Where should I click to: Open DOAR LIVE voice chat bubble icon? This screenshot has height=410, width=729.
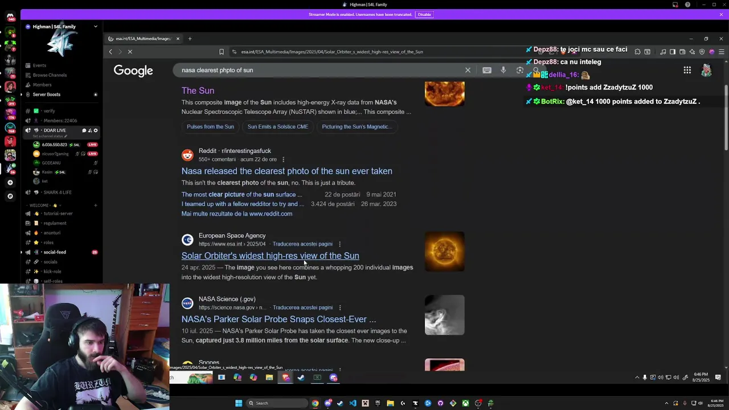click(x=84, y=130)
